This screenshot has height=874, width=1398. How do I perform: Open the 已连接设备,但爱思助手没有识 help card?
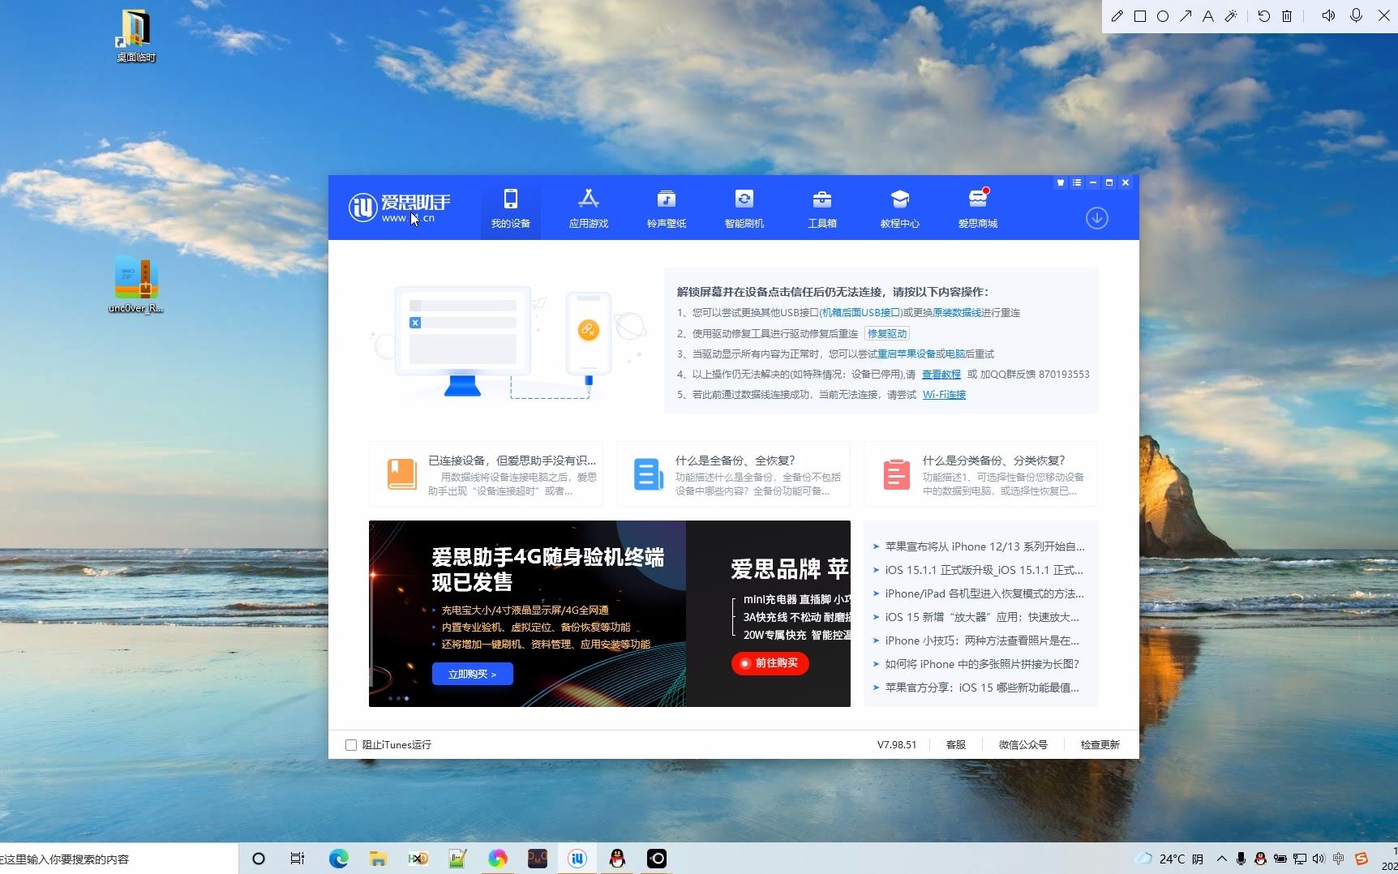click(486, 474)
